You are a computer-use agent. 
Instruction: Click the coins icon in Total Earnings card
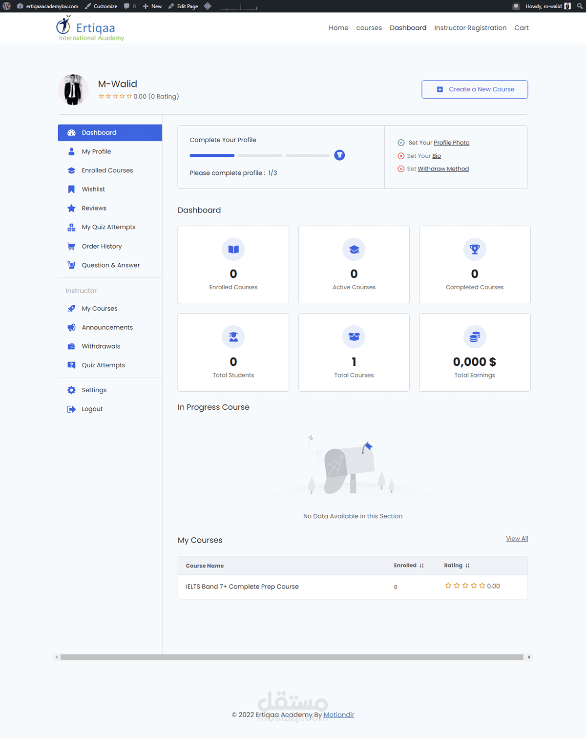pos(475,337)
